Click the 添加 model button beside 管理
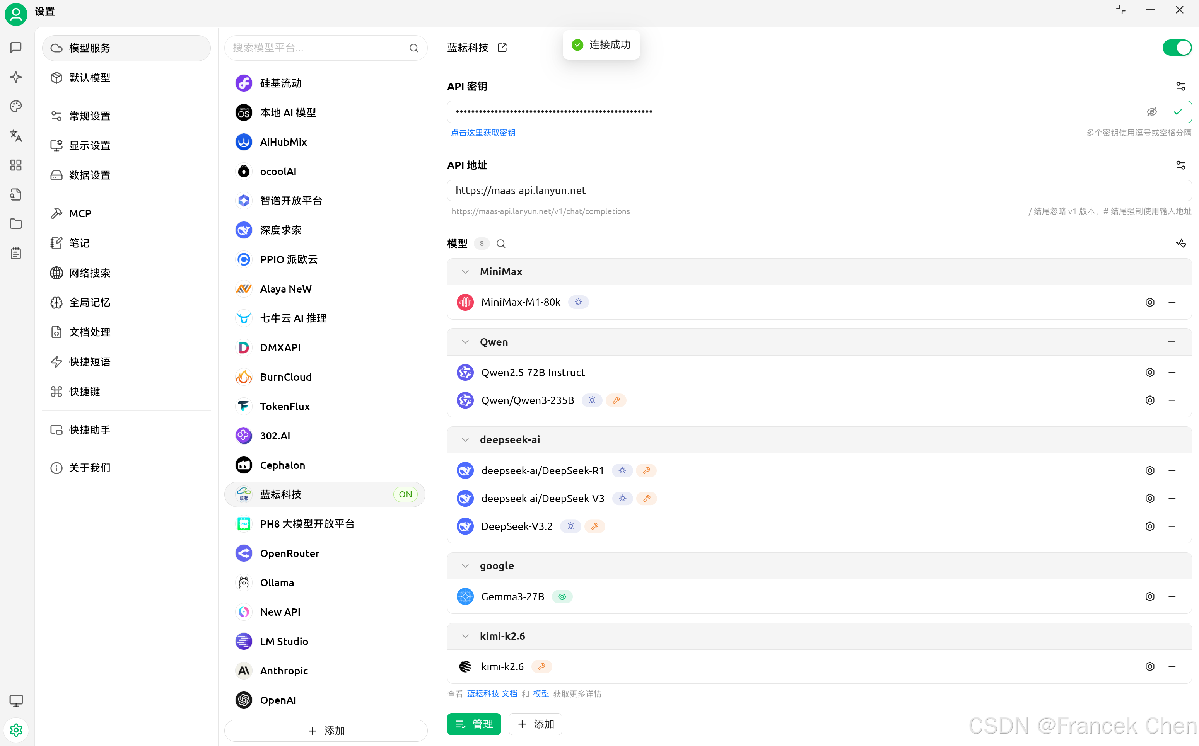Viewport: 1199px width, 746px height. (x=535, y=724)
